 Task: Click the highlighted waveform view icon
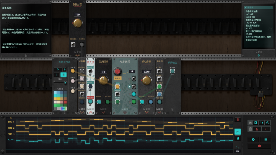[238, 131]
